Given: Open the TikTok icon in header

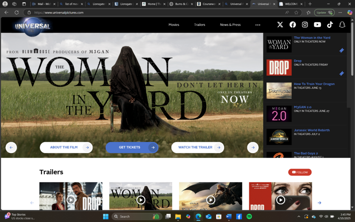Looking at the screenshot, I should 330,25.
